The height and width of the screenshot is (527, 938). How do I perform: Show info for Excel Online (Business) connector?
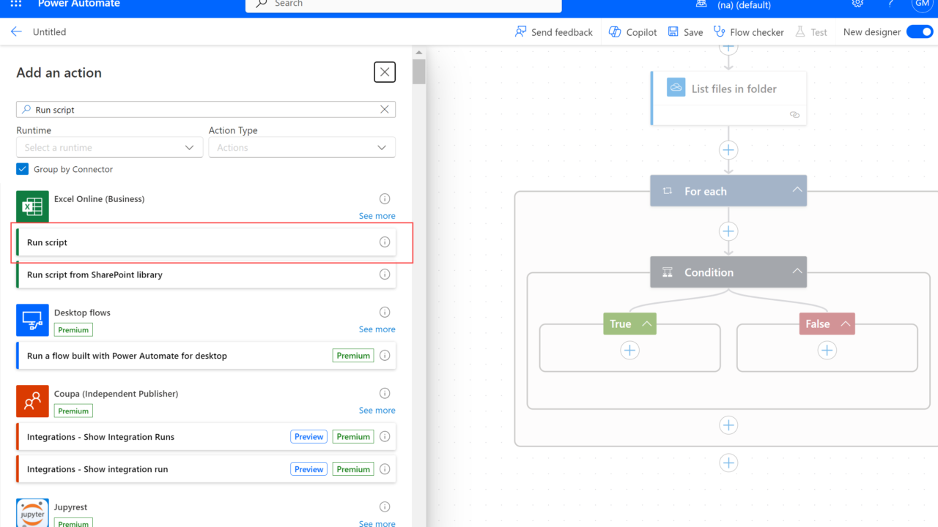pos(385,199)
